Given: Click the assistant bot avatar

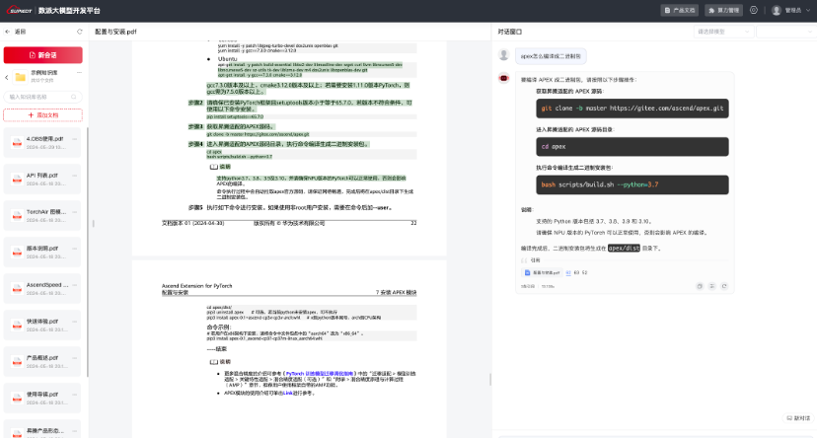Looking at the screenshot, I should (504, 78).
